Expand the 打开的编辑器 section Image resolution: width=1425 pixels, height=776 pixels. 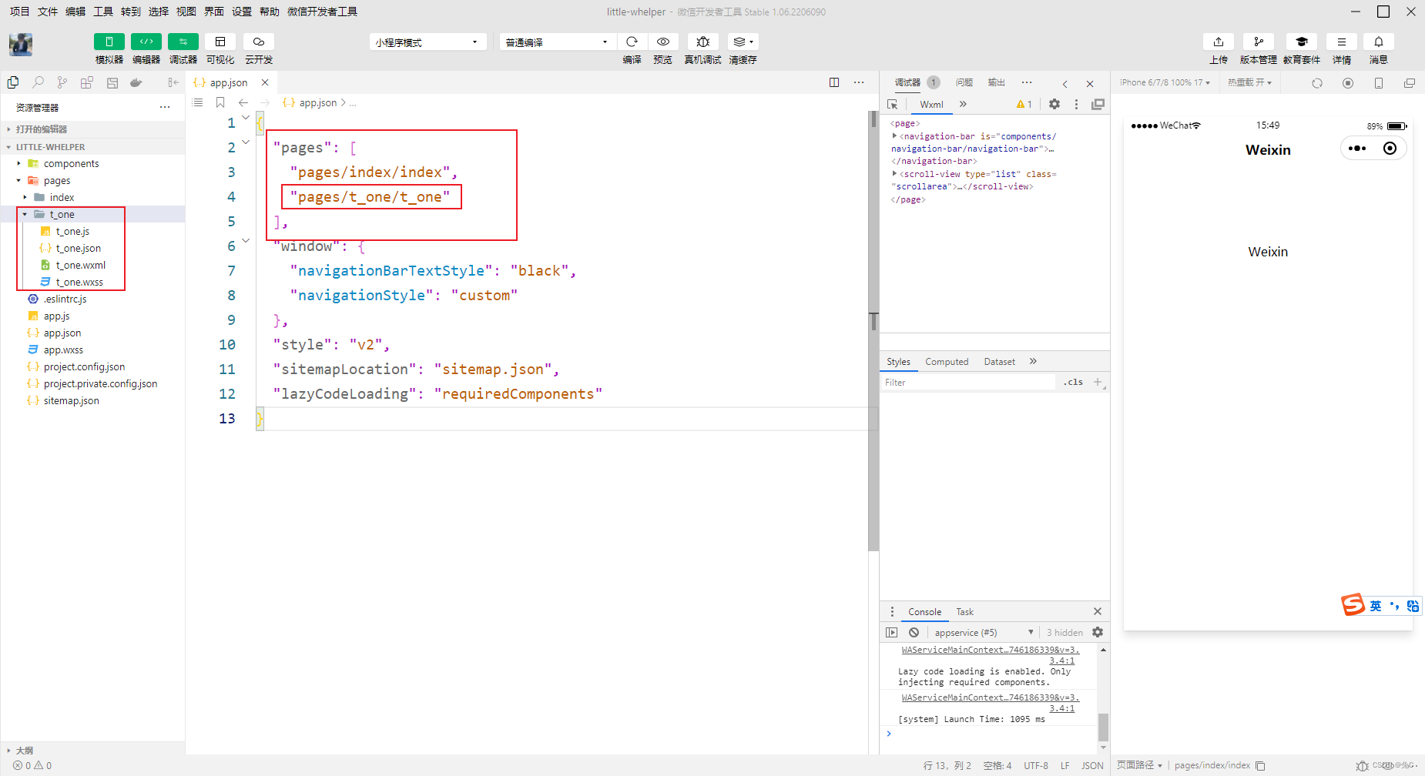point(92,129)
